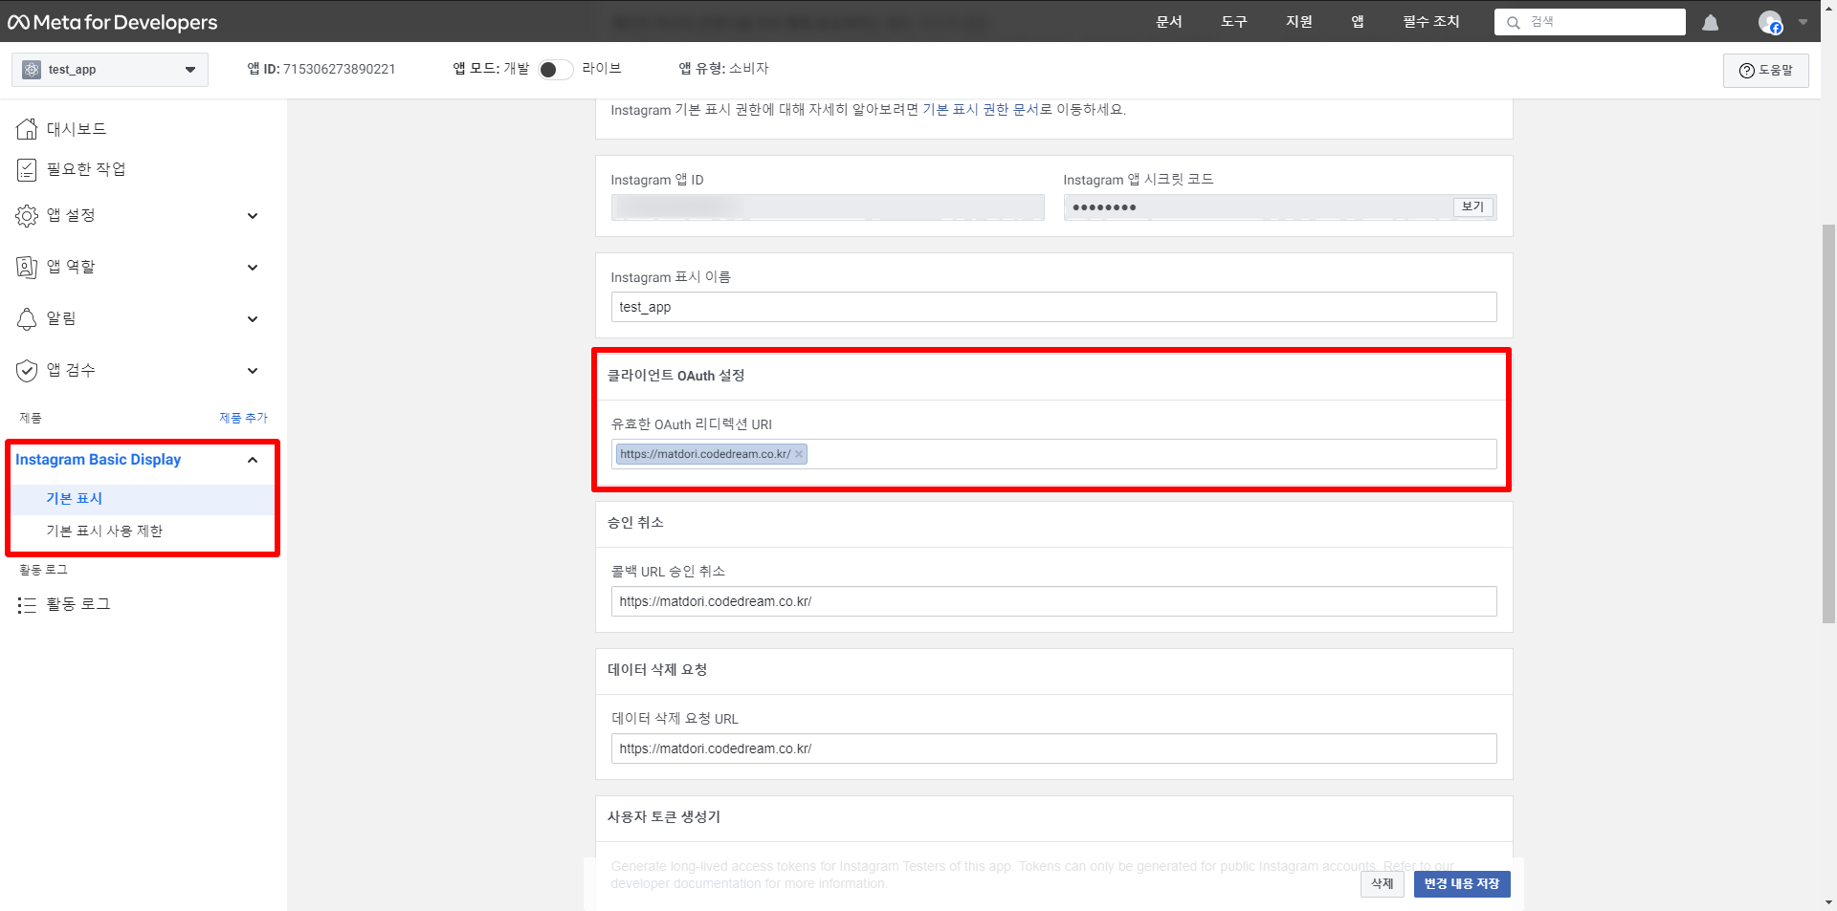
Task: Select 기본 표시 사용 제한 in sidebar
Action: [x=104, y=531]
